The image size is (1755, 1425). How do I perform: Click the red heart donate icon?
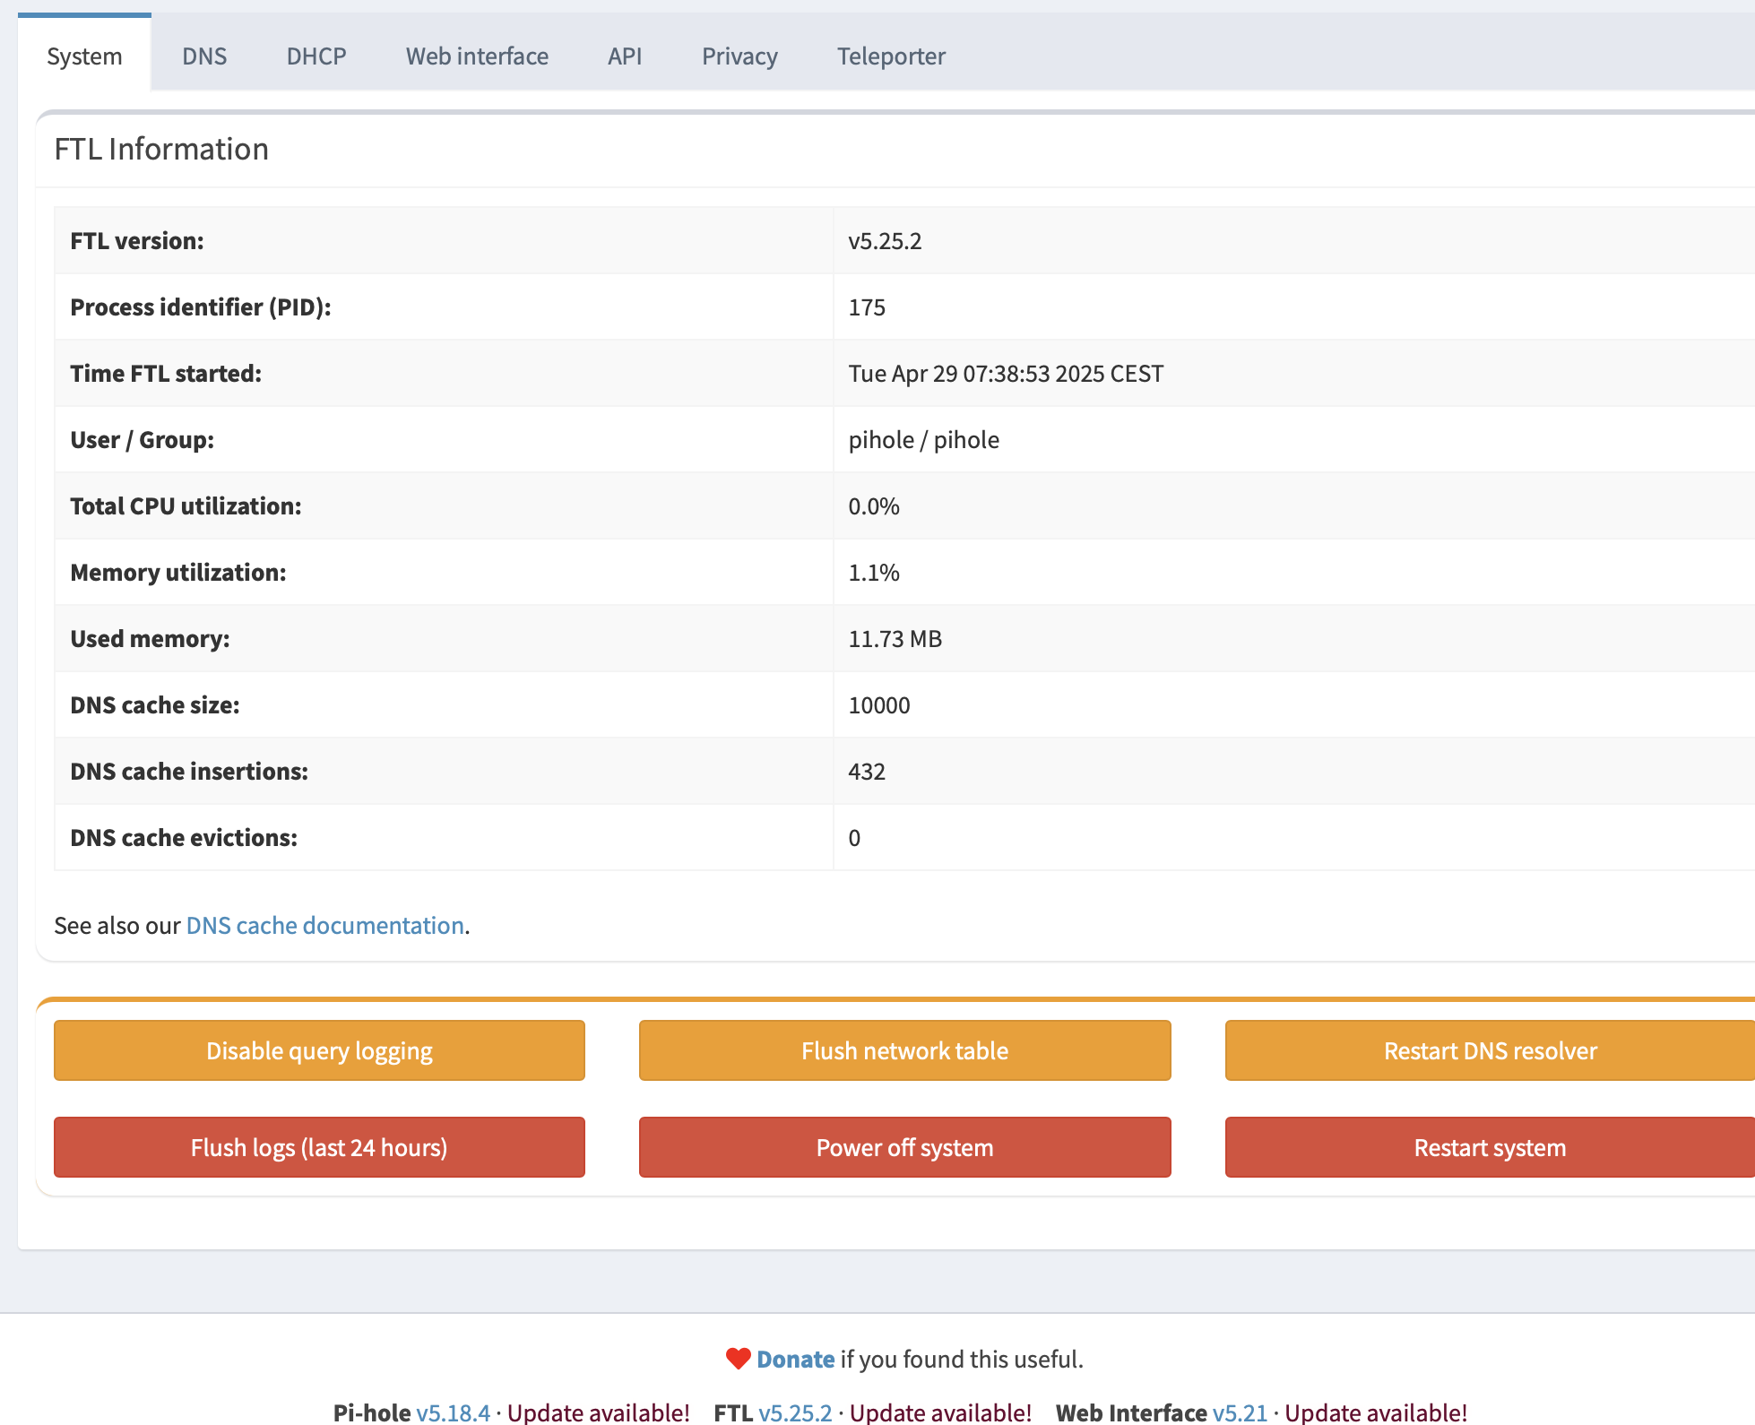pos(738,1359)
